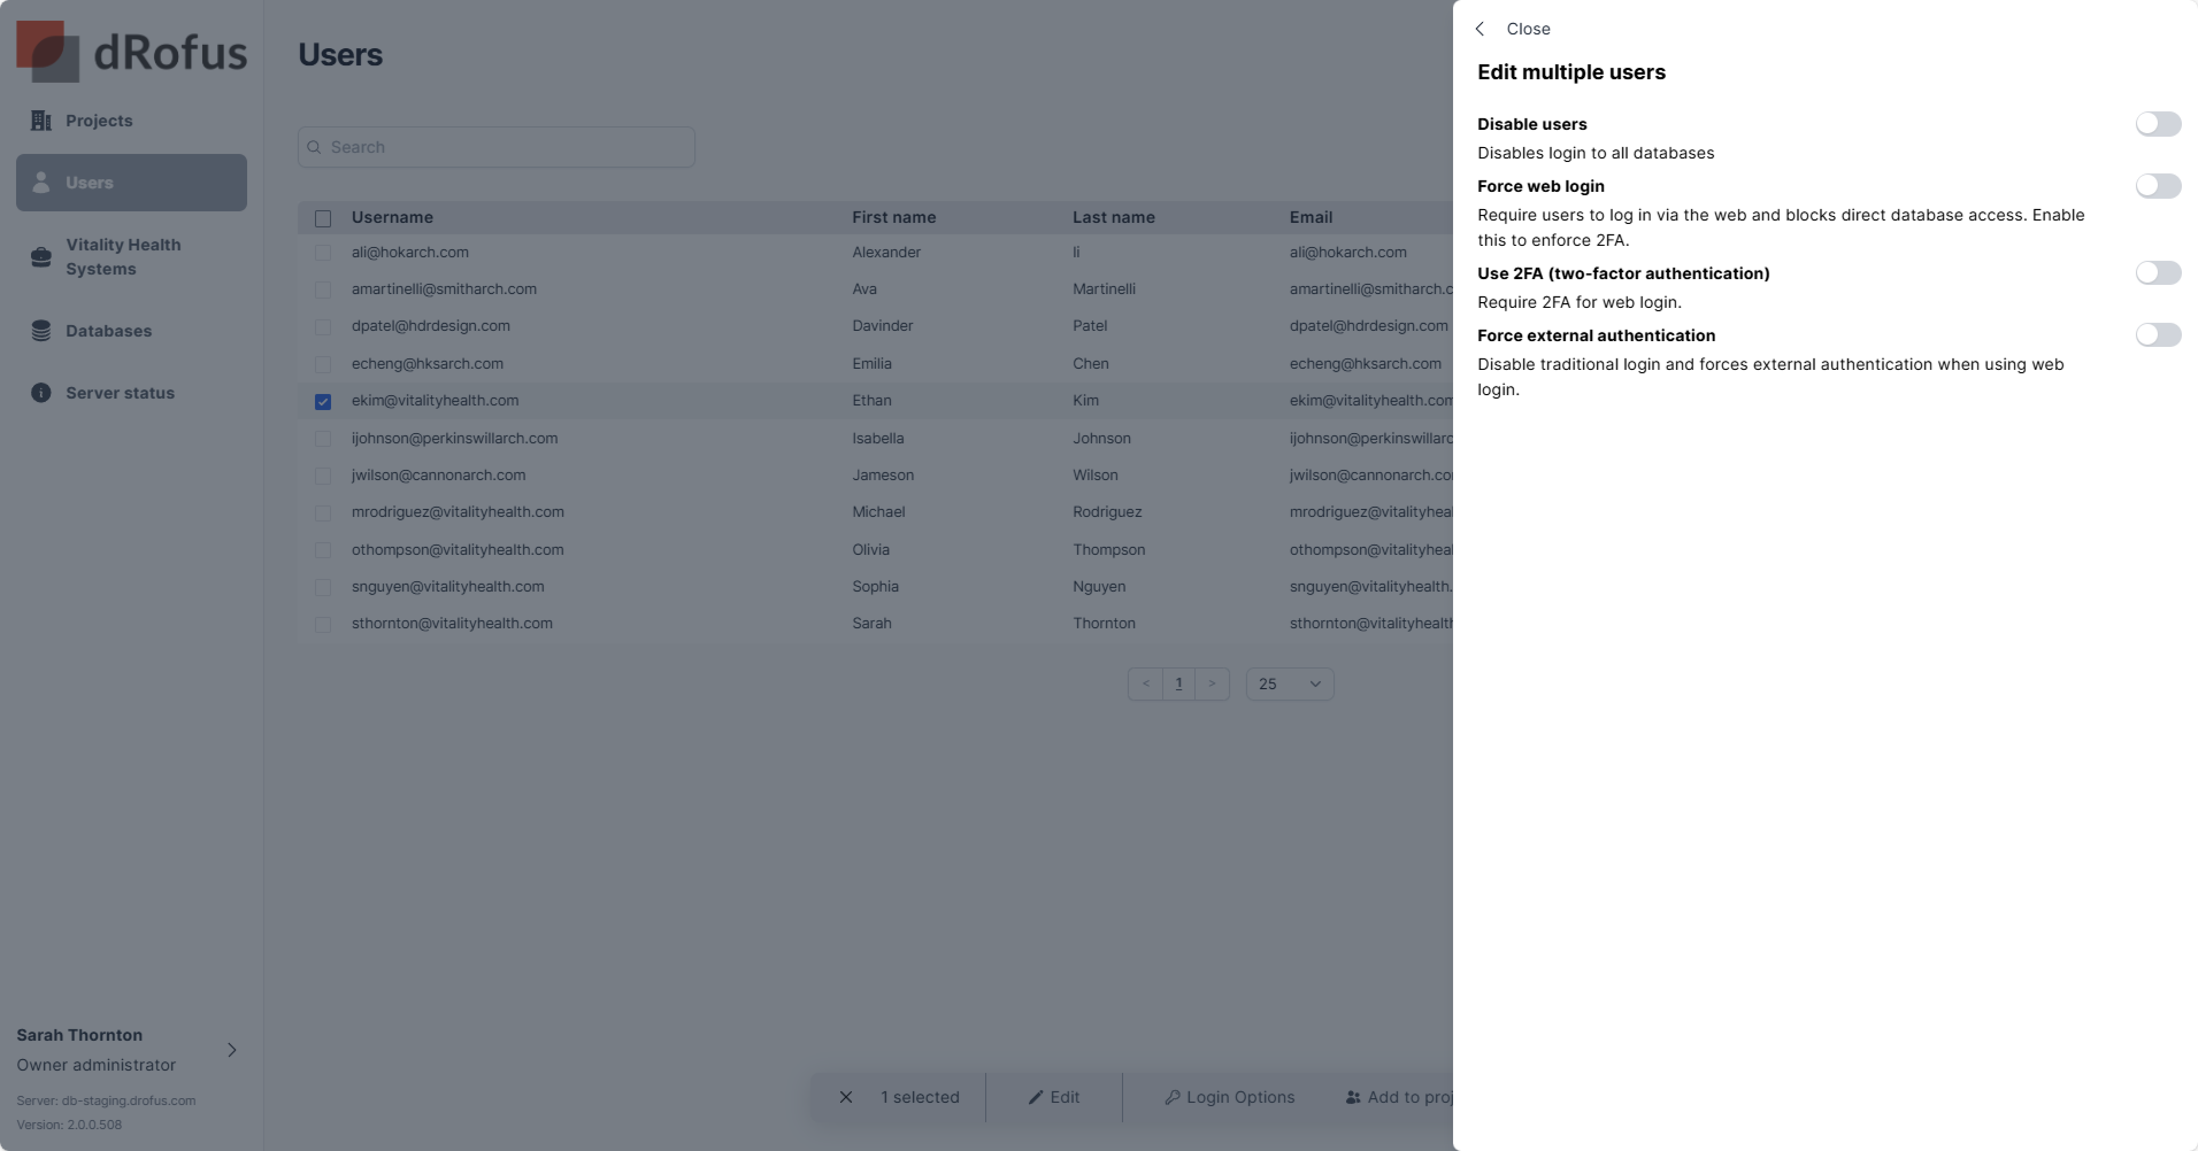Screen dimensions: 2198x1151
Task: Click the mrodriguez@vitalityhealth.com row checkbox
Action: (x=322, y=513)
